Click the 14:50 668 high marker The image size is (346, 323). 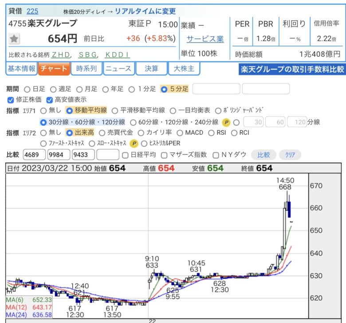[x=285, y=184]
